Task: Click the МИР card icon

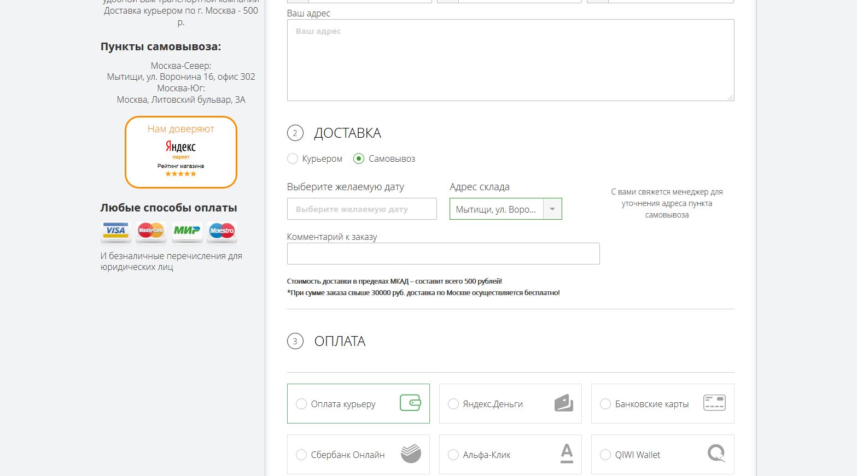Action: click(x=186, y=231)
